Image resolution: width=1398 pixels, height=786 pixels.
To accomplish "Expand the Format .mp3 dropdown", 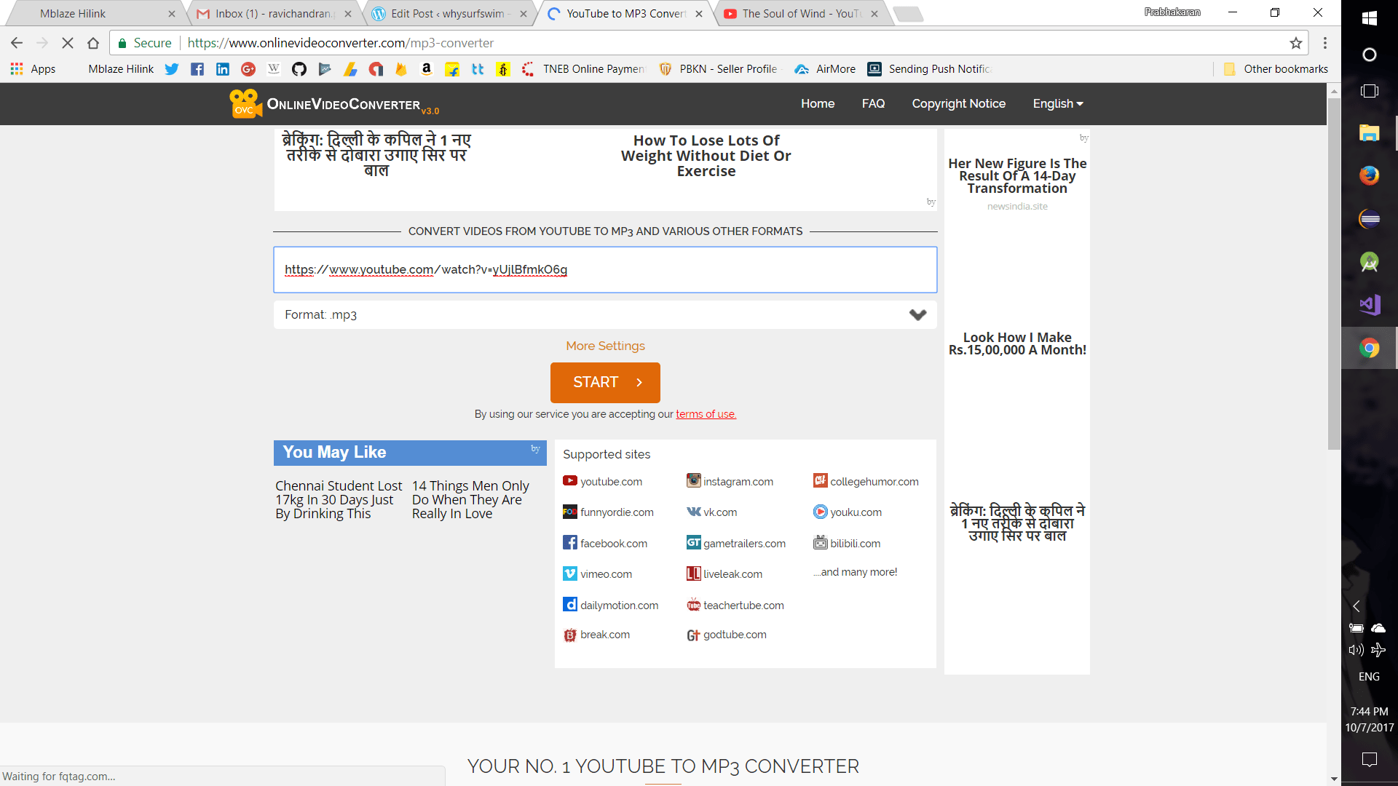I will click(917, 314).
